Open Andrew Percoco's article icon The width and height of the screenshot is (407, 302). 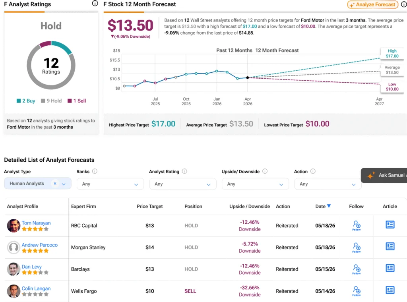(x=390, y=246)
